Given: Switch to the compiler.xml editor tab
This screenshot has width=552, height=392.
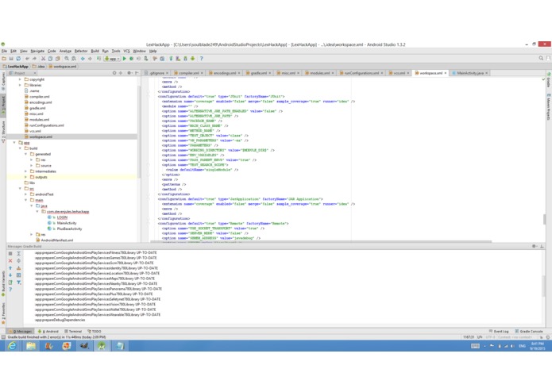Looking at the screenshot, I should click(x=189, y=73).
